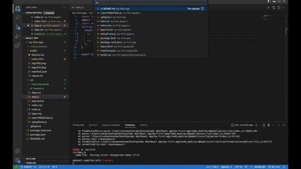Select package-lock.json in quick open results

point(150,42)
